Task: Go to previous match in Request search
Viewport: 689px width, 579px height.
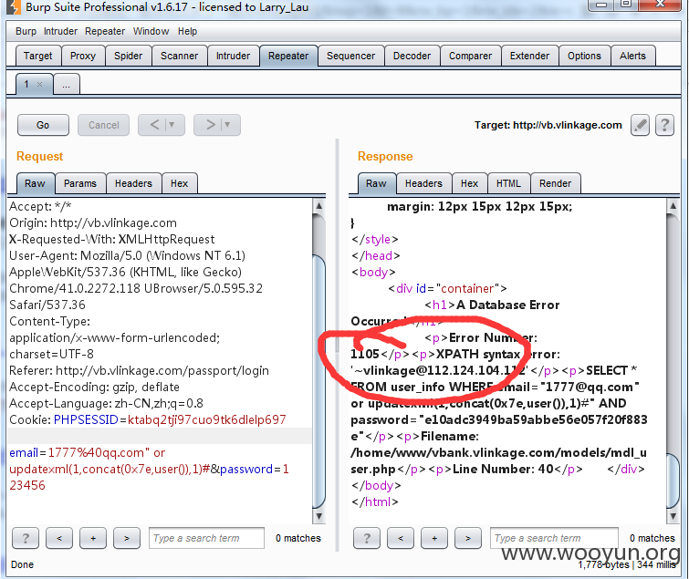Action: tap(59, 538)
